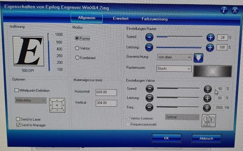
Task: Tick the Mittelpunkt-Definition checkbox
Action: (17, 91)
